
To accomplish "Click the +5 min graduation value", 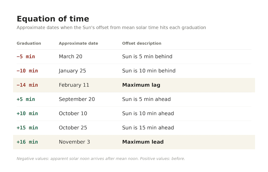I will [26, 99].
